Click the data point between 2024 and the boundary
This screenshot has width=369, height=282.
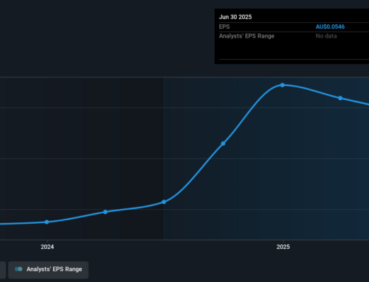[106, 212]
